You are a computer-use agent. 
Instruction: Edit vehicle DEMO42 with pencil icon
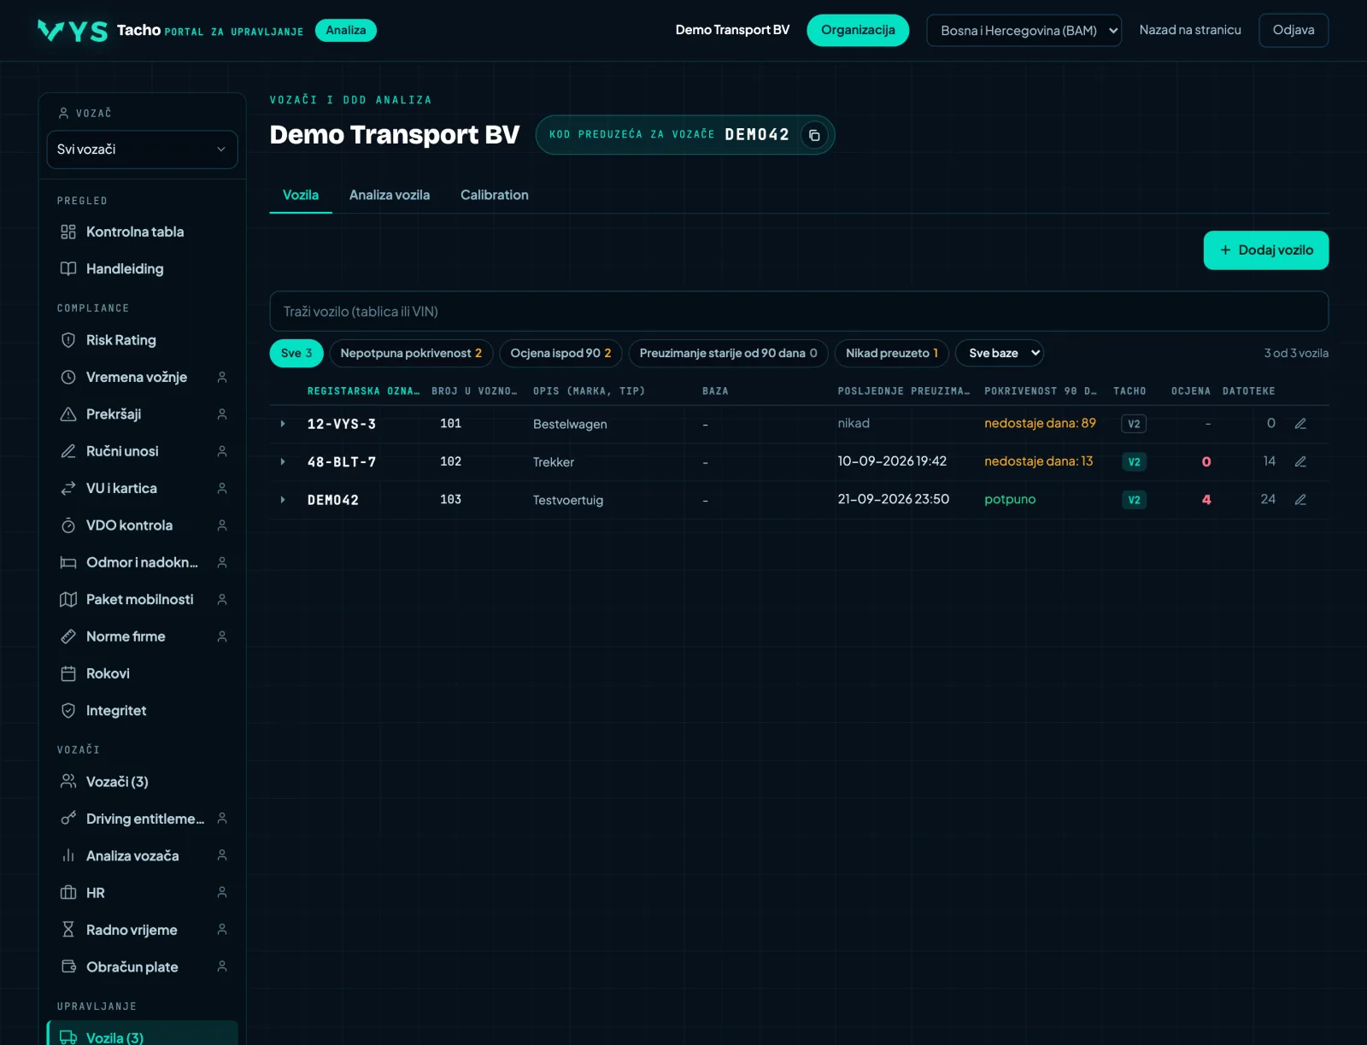coord(1300,500)
